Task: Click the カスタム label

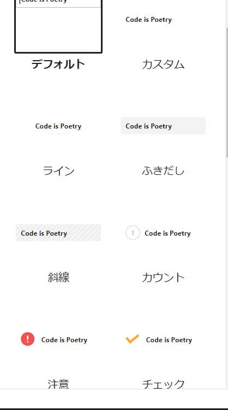Action: 163,65
